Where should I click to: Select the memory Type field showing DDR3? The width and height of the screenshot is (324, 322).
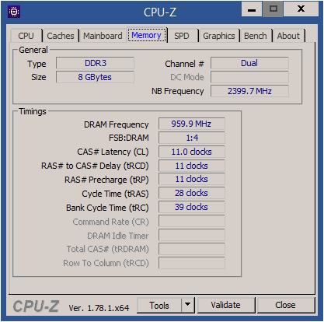95,63
